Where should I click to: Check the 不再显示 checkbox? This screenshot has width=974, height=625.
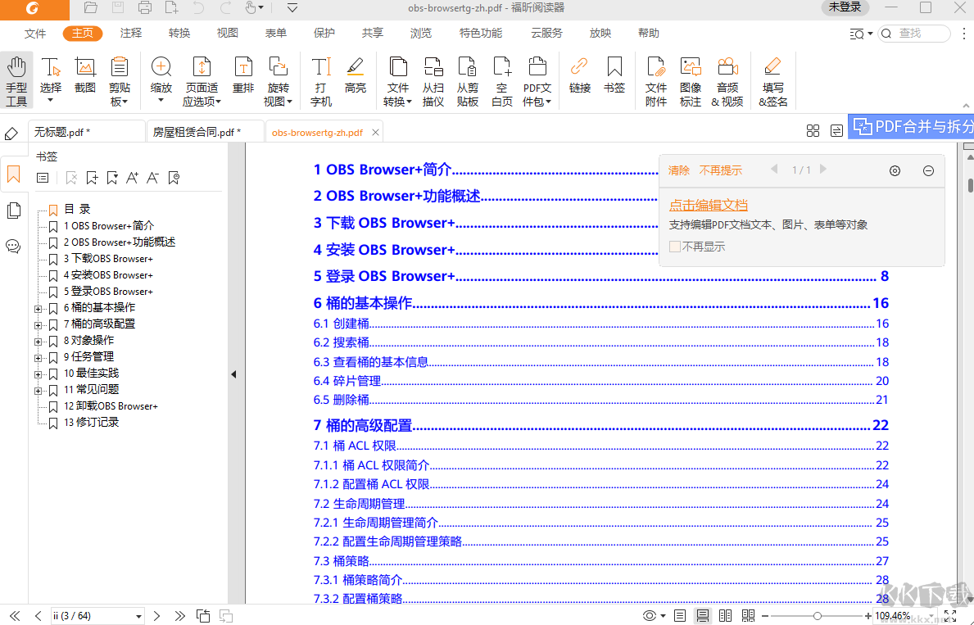coord(675,247)
